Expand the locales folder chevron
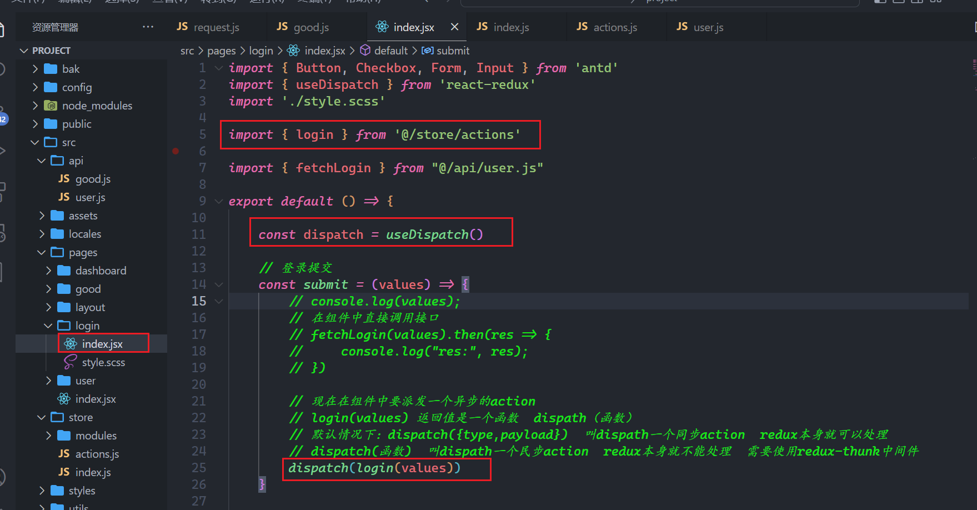The width and height of the screenshot is (977, 510). click(x=42, y=234)
